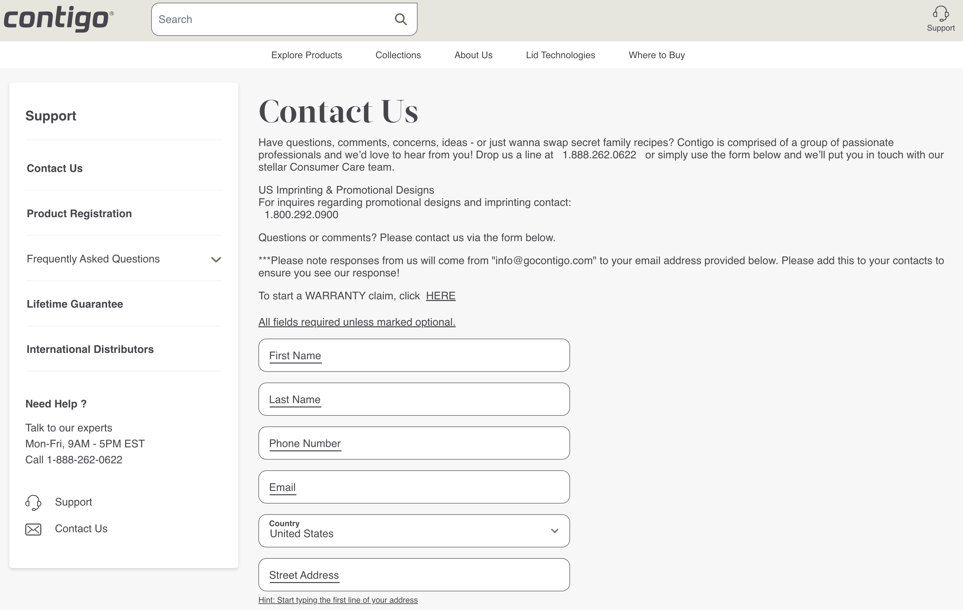Click the envelope Contact Us icon
This screenshot has height=610, width=963.
tap(33, 529)
